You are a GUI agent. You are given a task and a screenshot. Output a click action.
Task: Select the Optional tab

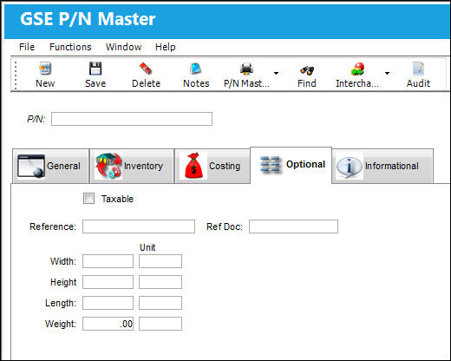coord(291,165)
